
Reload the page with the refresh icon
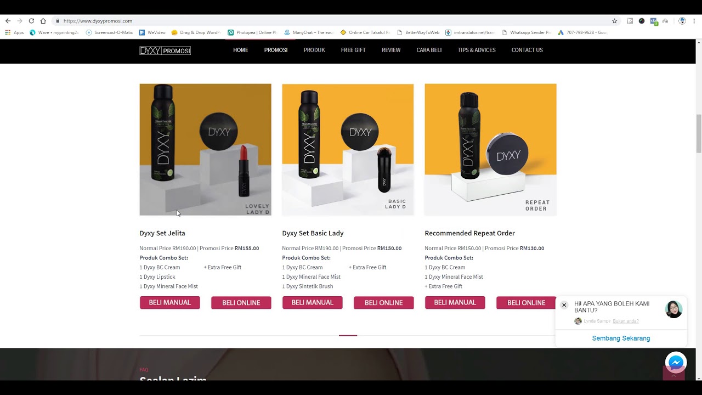click(31, 21)
